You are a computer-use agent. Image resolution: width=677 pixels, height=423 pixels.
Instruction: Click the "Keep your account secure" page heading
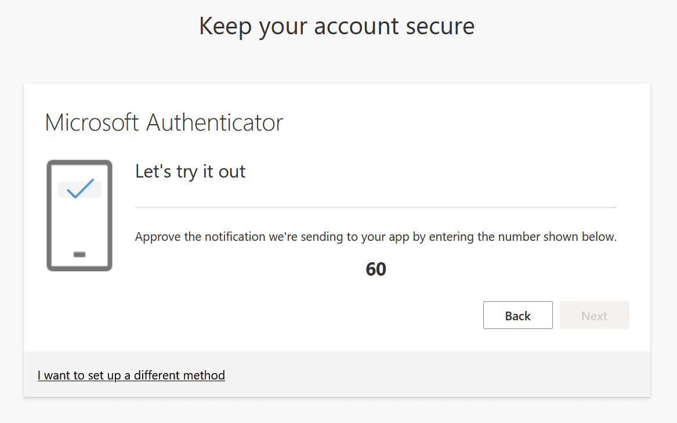click(x=336, y=26)
